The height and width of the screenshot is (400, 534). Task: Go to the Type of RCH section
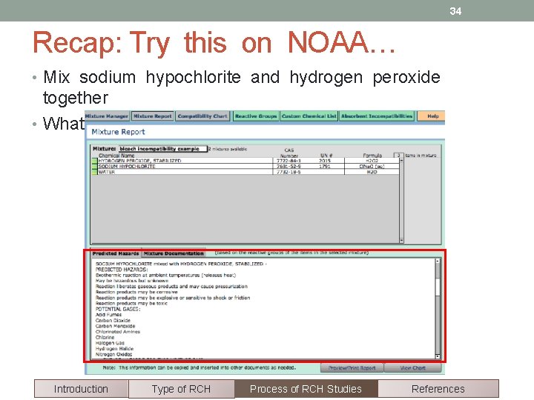[x=181, y=389]
